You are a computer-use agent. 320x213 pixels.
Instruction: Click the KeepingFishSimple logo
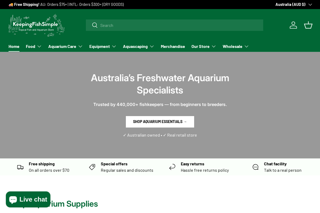(36, 25)
